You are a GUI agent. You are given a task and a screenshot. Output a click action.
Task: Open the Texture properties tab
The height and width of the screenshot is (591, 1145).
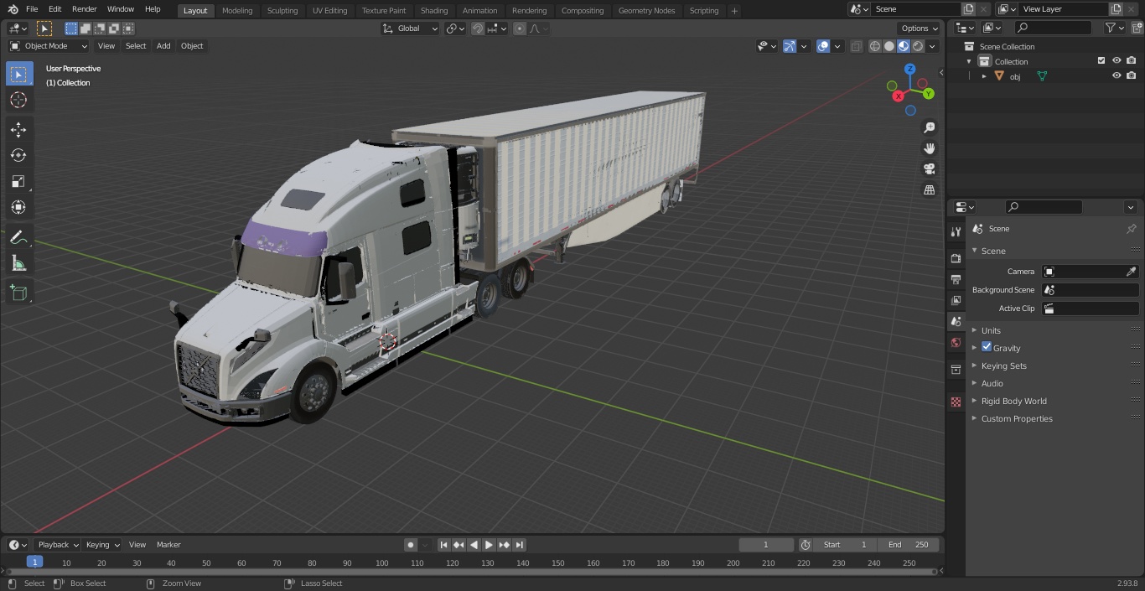[956, 402]
